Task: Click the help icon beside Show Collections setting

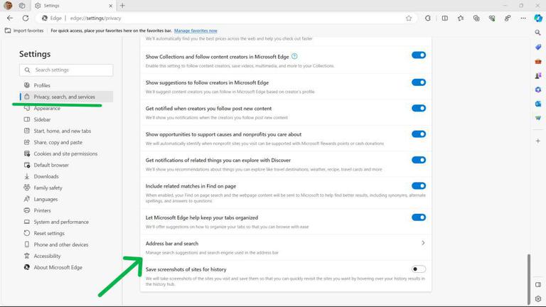Action: pyautogui.click(x=294, y=56)
